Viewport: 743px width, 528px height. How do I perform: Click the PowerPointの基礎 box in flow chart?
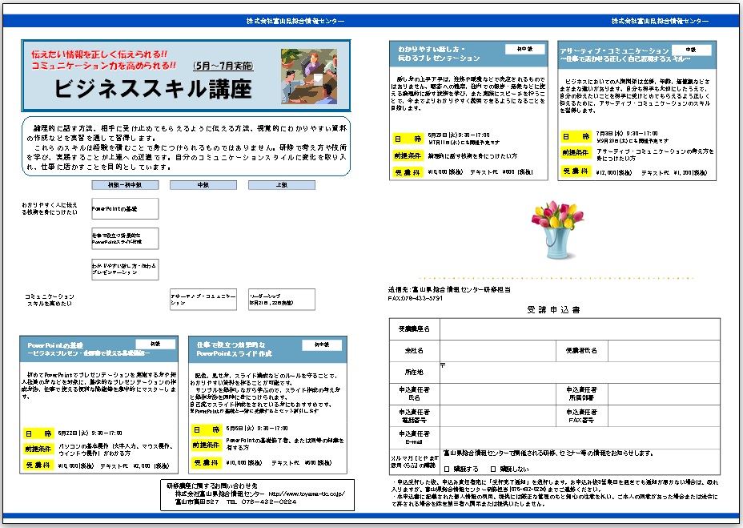click(x=125, y=208)
